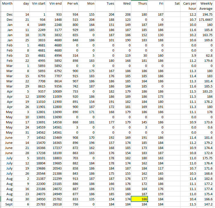
Task: Click the Month column header cell
Action: tap(7, 6)
